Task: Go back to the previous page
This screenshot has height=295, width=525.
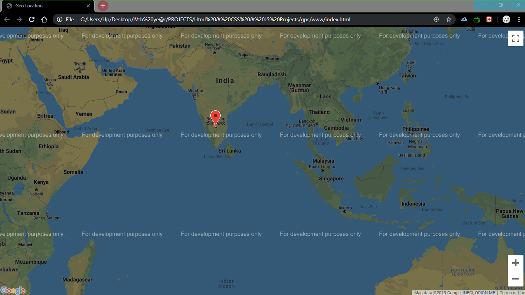Action: pos(7,19)
